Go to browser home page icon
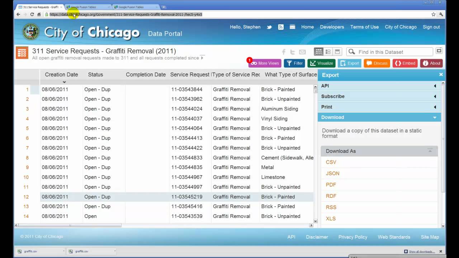 pos(39,14)
